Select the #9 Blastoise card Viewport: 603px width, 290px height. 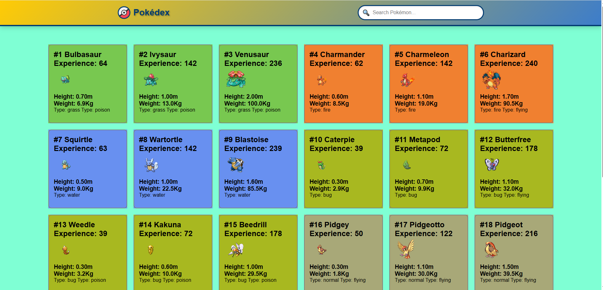click(x=258, y=169)
